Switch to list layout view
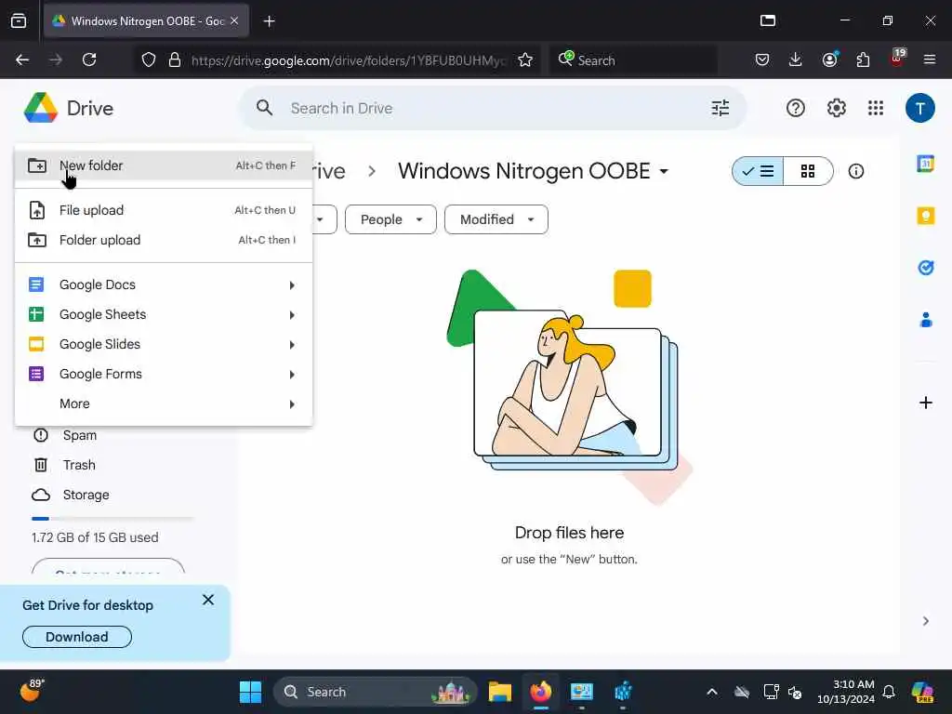The width and height of the screenshot is (952, 714). [758, 171]
